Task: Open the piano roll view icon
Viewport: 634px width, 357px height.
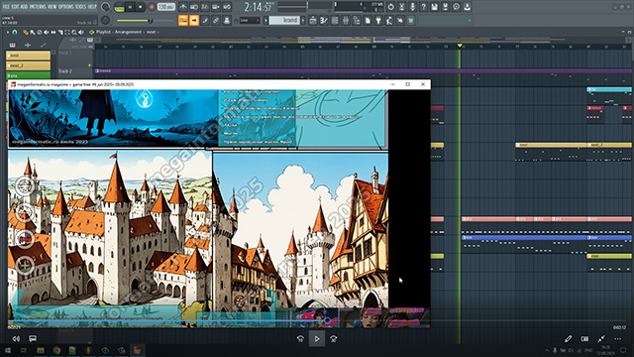Action: (x=324, y=20)
